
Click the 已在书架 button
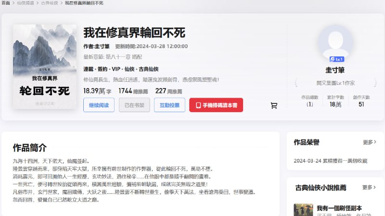pos(134,105)
